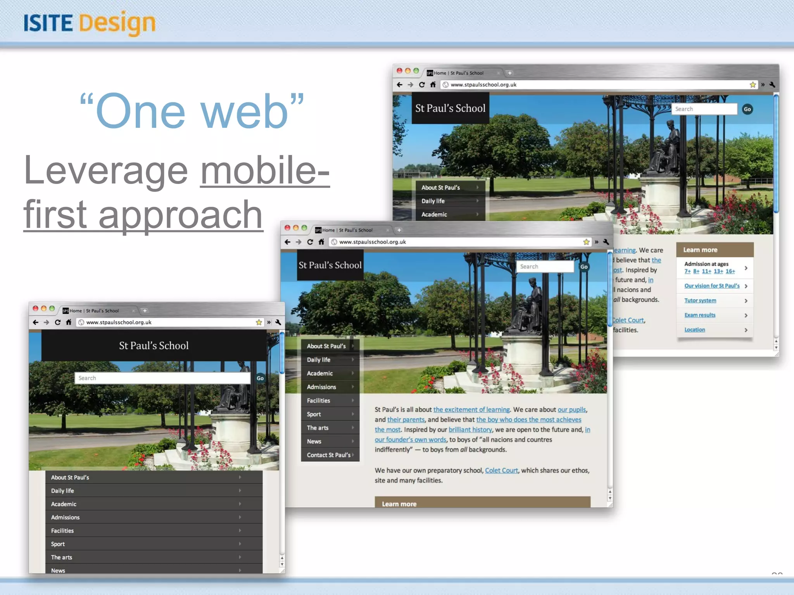Image resolution: width=794 pixels, height=595 pixels.
Task: Expand Location row arrow
Action: coord(746,330)
